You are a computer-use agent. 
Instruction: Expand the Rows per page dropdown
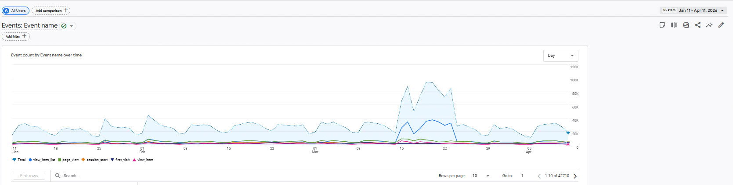[481, 176]
